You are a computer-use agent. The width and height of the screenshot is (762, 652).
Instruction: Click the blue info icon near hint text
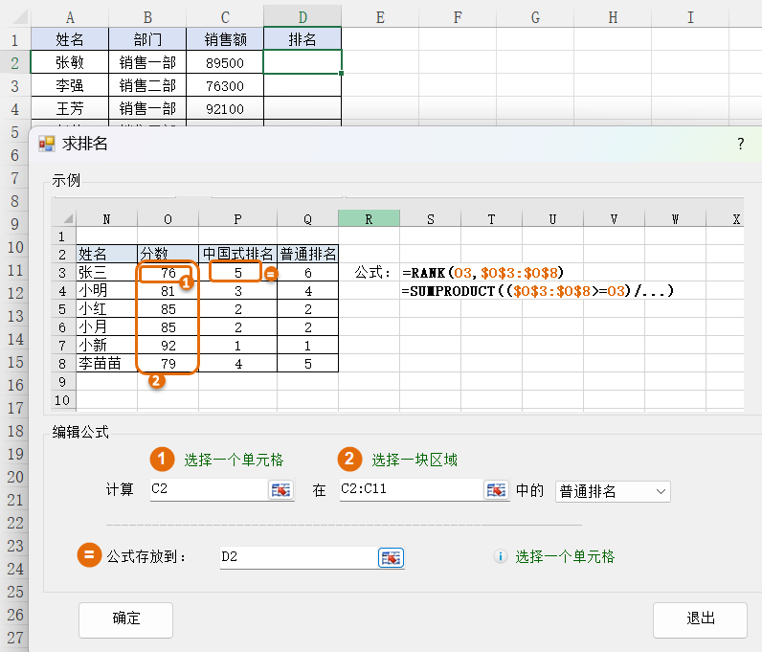[500, 556]
